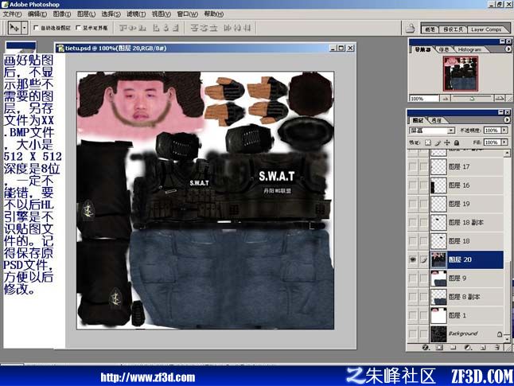
Task: Click the Navigator zoom in icon
Action: point(499,99)
